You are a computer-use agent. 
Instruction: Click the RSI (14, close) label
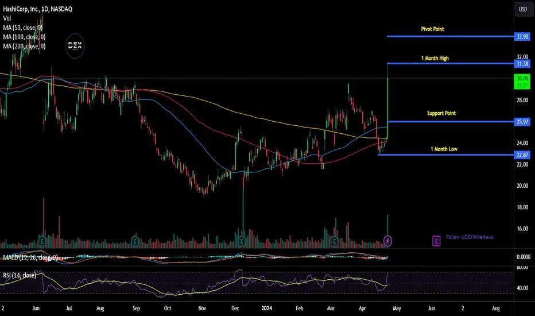pyautogui.click(x=20, y=275)
